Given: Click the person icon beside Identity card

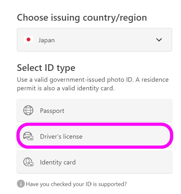Looking at the screenshot, I should tap(28, 162).
